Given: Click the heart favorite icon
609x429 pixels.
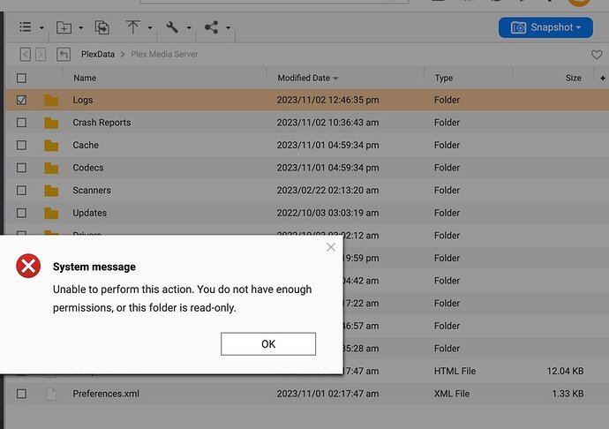Looking at the screenshot, I should click(597, 55).
